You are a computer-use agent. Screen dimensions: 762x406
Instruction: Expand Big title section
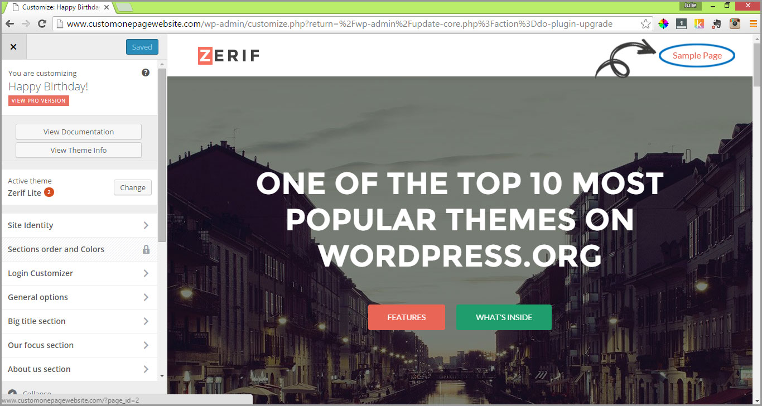click(79, 321)
